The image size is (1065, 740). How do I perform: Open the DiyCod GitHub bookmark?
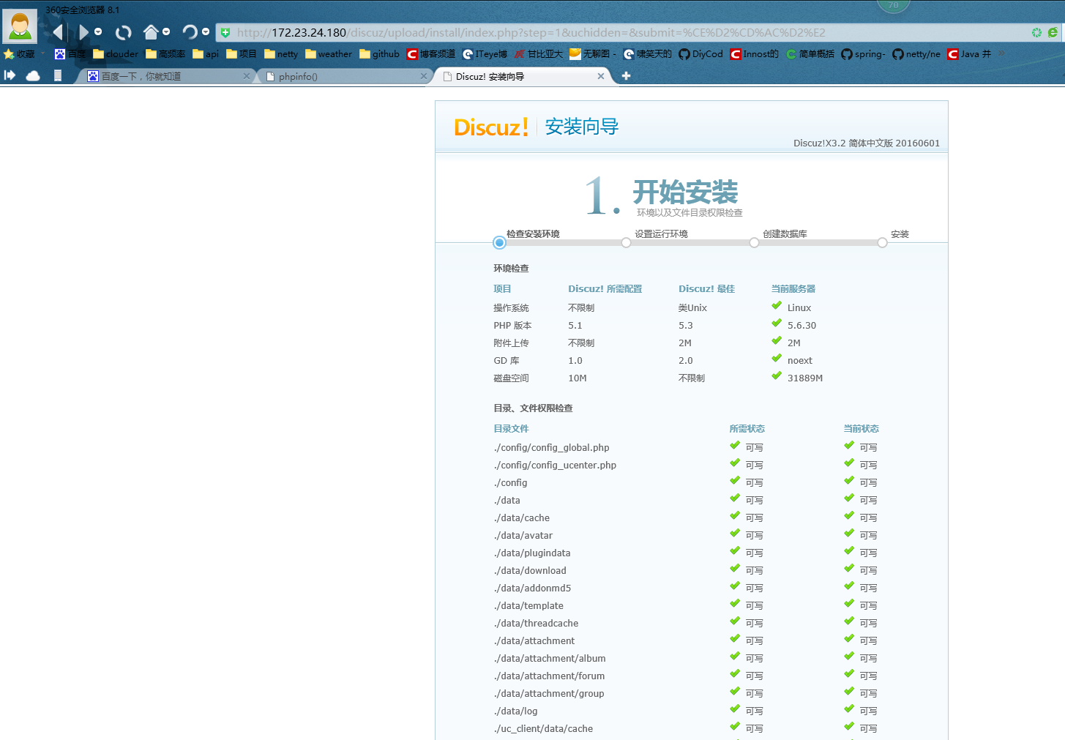click(700, 54)
